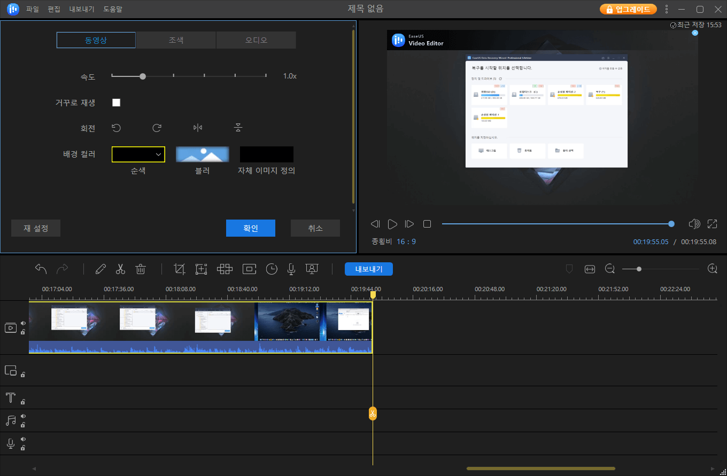Click the fullscreen preview icon

click(x=712, y=224)
